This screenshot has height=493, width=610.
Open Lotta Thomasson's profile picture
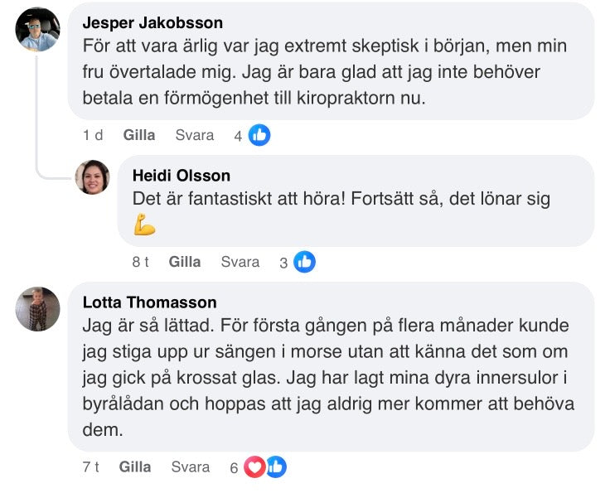(38, 309)
